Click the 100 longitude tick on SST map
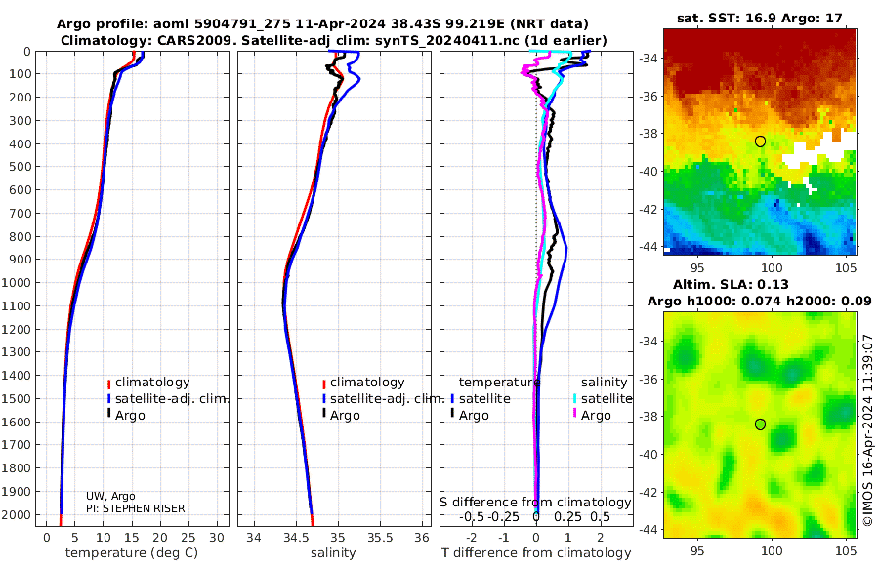Viewport: 879px width, 566px height. point(772,267)
